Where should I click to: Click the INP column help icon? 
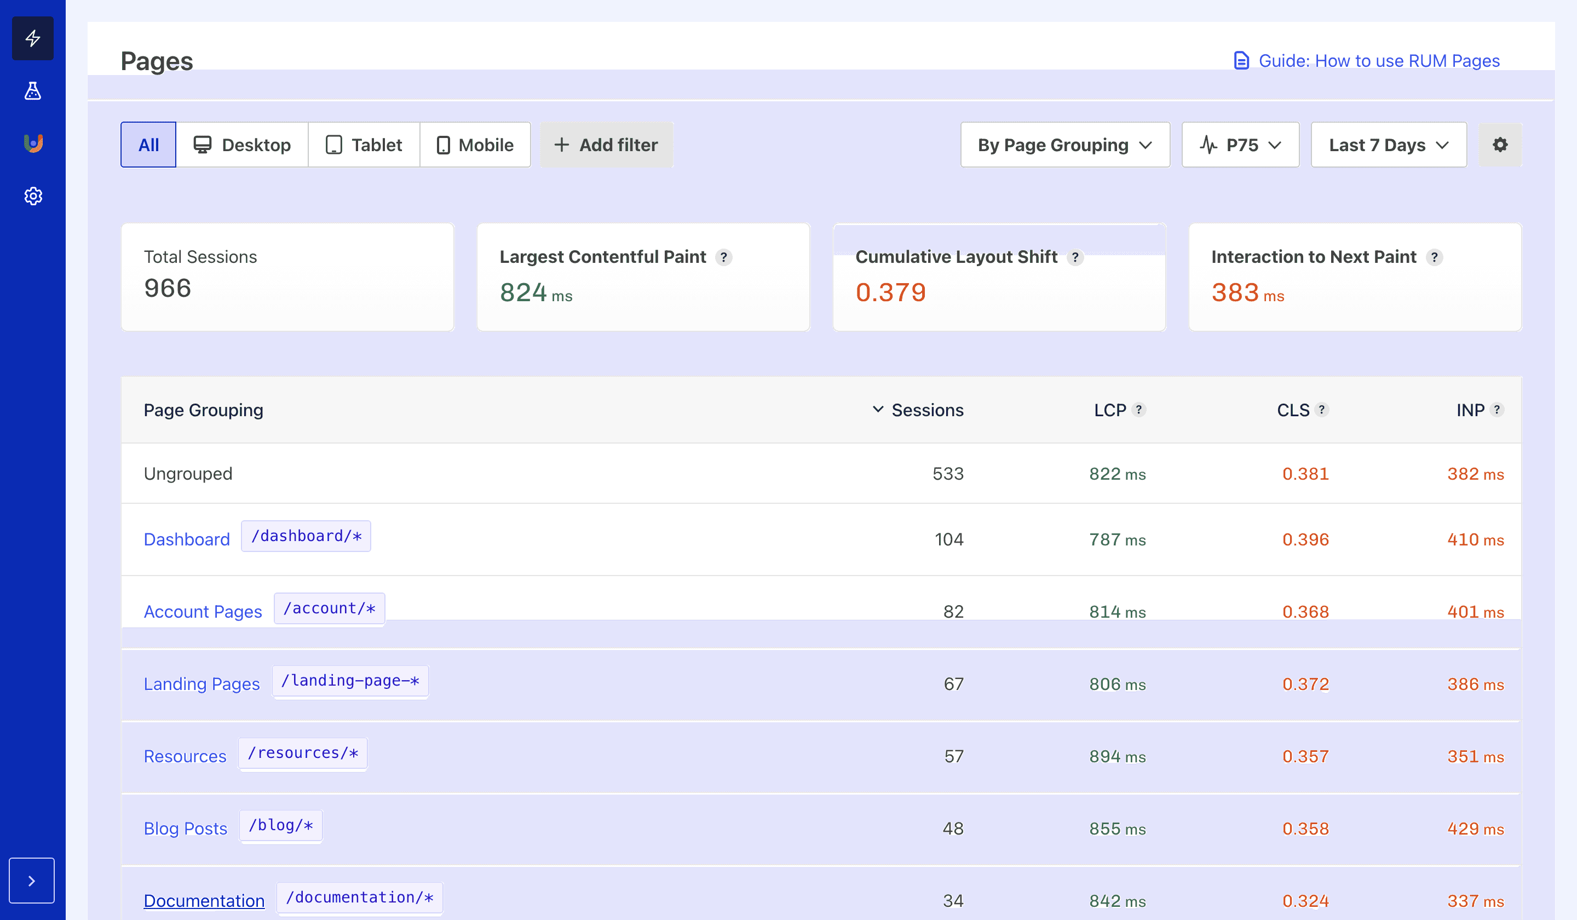point(1497,410)
